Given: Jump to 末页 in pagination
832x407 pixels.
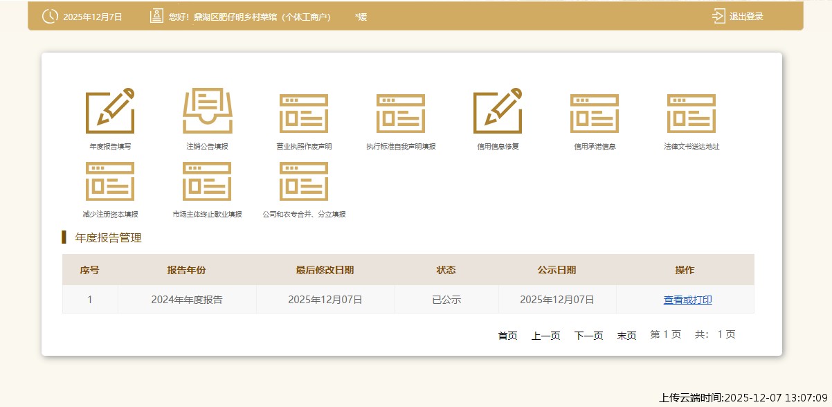Looking at the screenshot, I should (626, 336).
